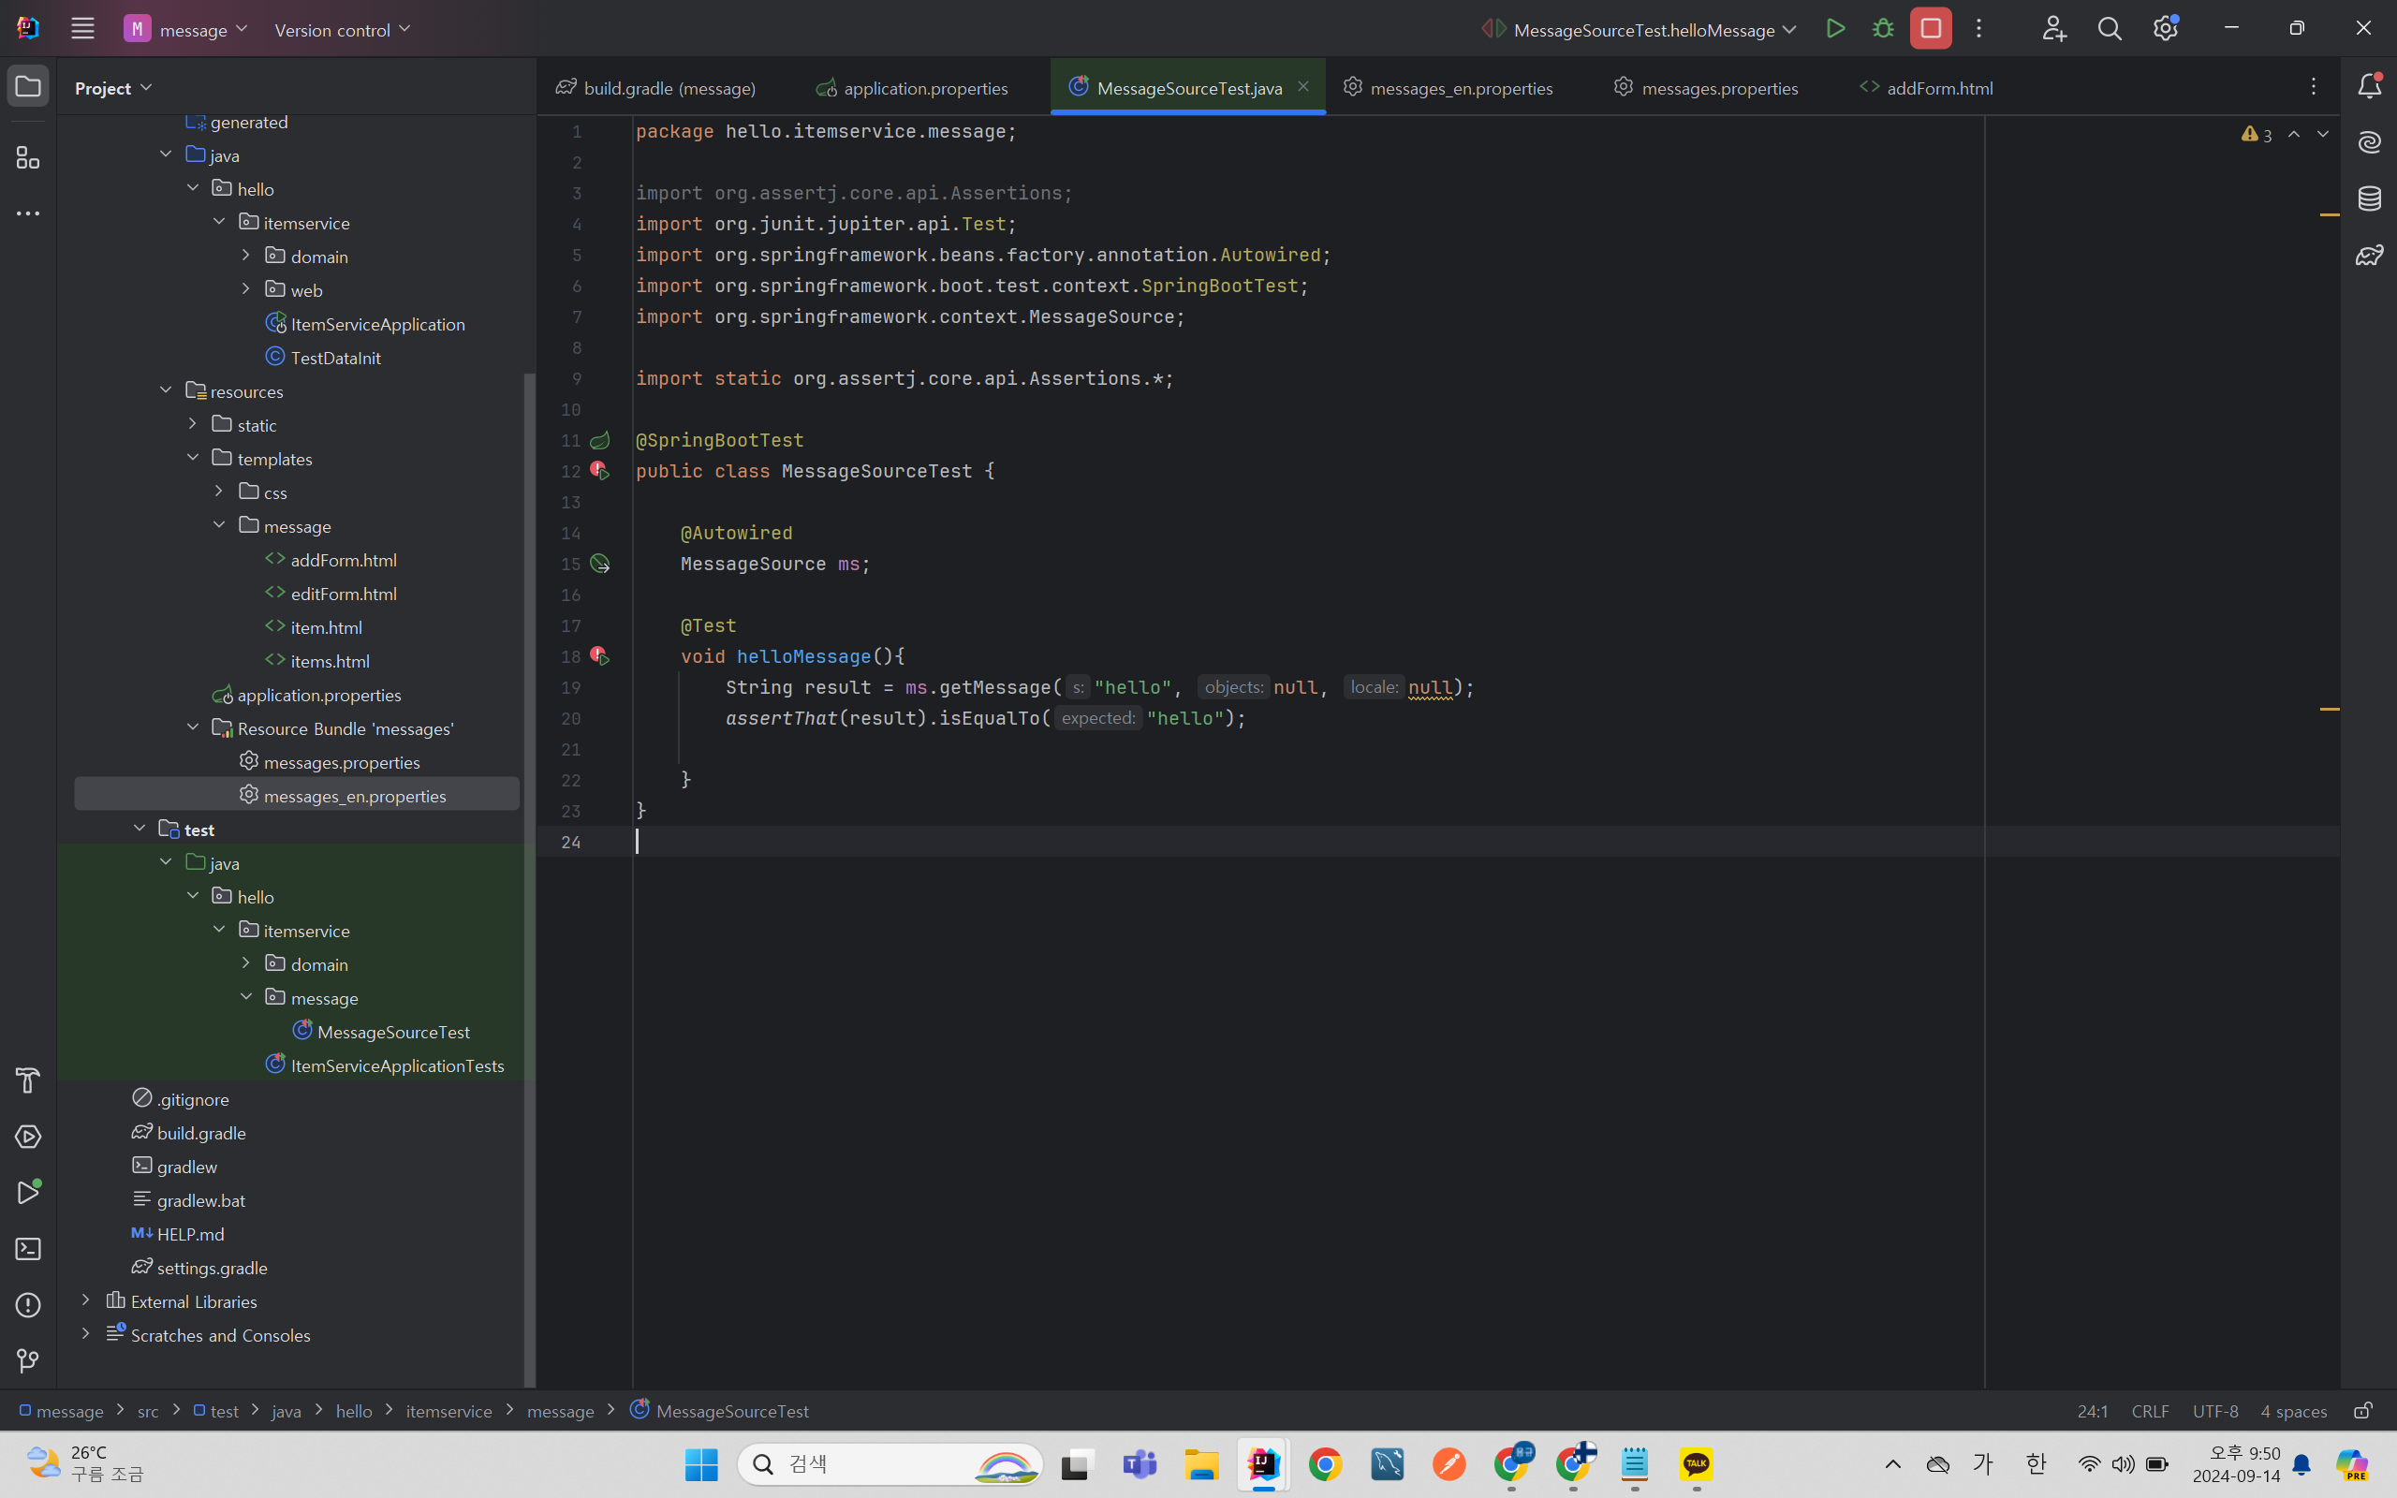Click the Spring bean gutter icon on line 11

[x=600, y=440]
